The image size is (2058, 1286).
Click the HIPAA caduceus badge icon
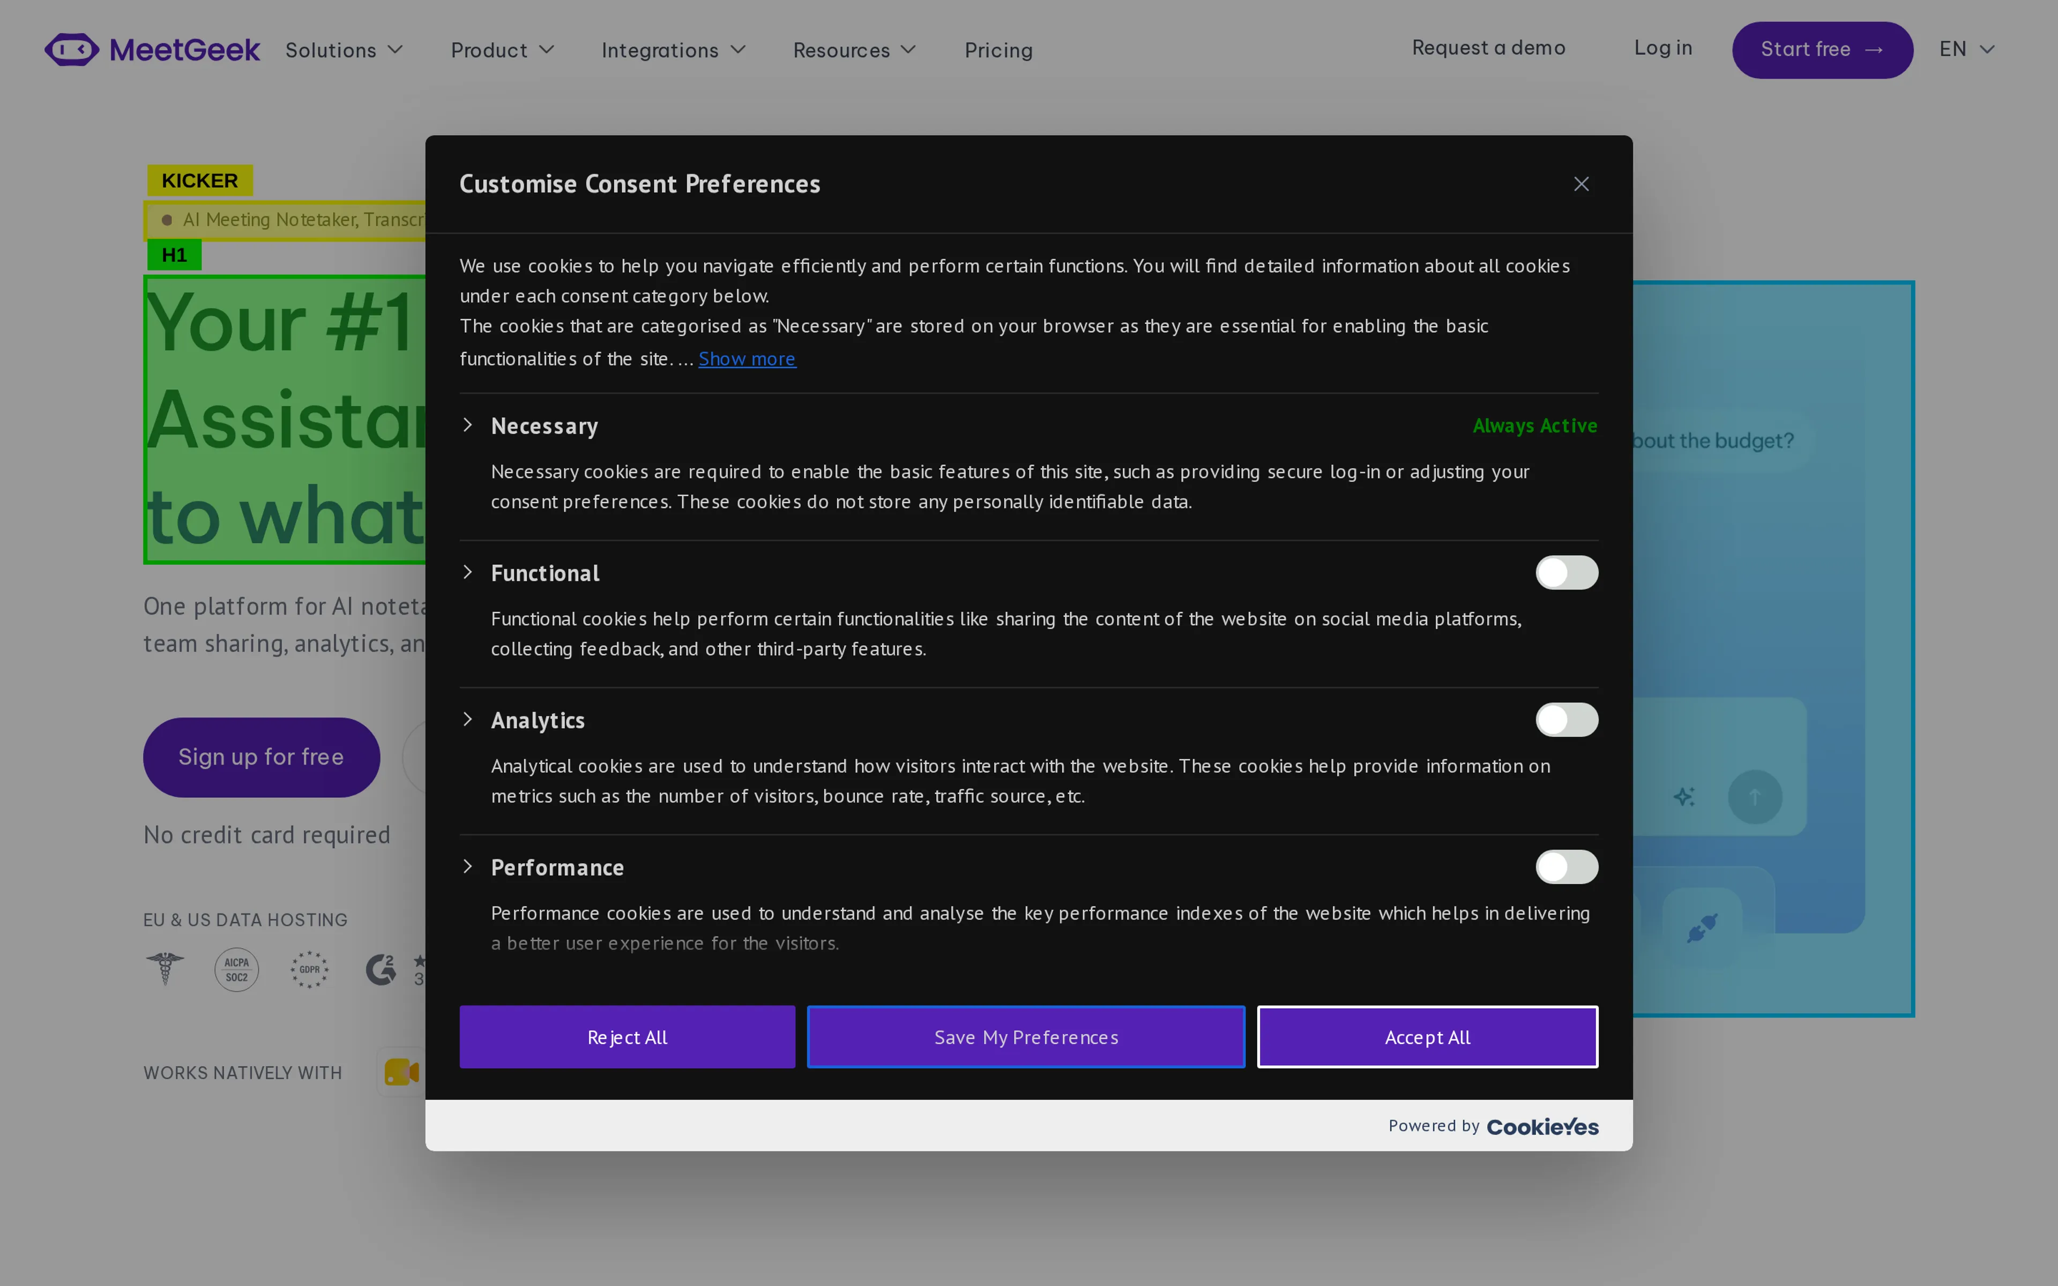(x=165, y=970)
